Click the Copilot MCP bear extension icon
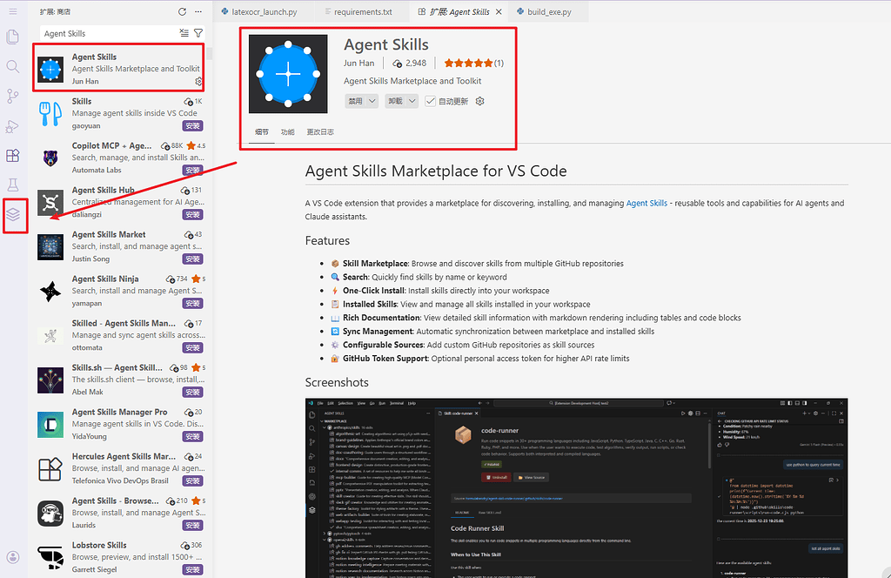 pyautogui.click(x=50, y=158)
